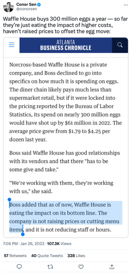
Task: Click the 107.3K Views count
Action: 59,244
